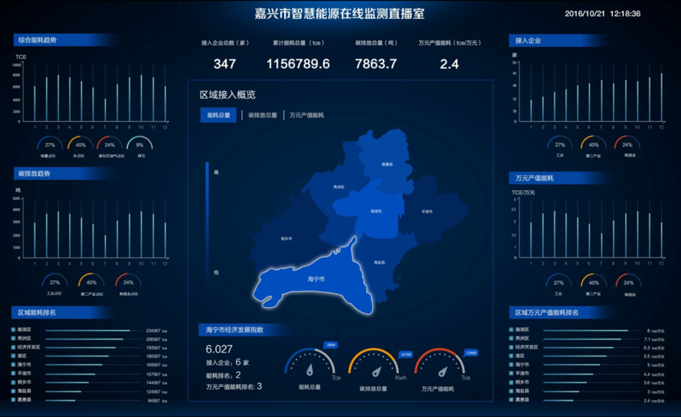Screen dimensions: 681x417
Task: Click the 27% 电量占比 gauge
Action: [x=49, y=145]
